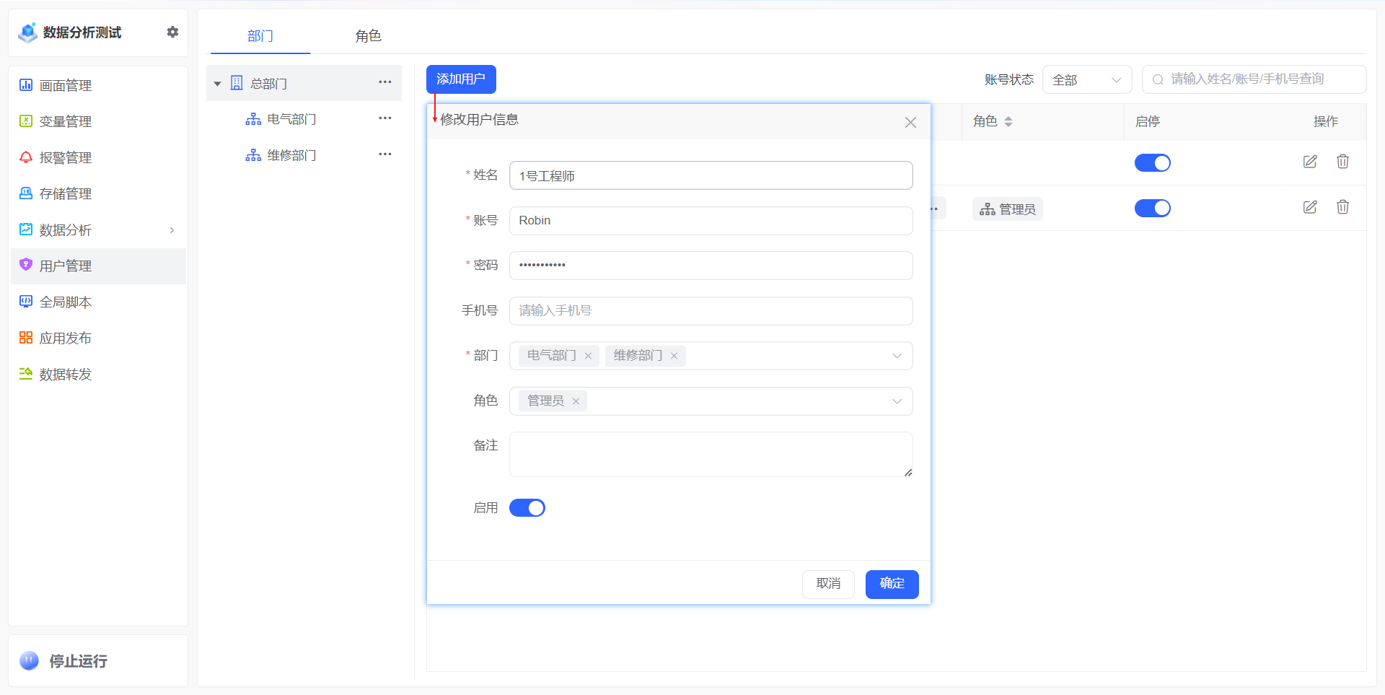Navigate to 数据分析 in the sidebar

[x=66, y=230]
